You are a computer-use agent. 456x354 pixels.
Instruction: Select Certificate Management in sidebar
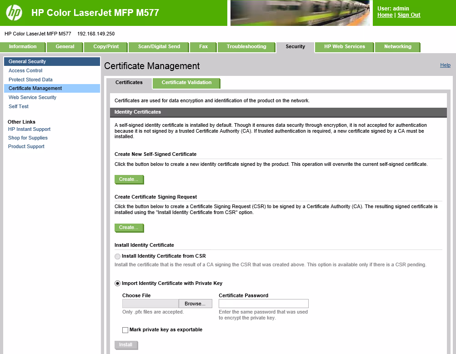point(52,88)
